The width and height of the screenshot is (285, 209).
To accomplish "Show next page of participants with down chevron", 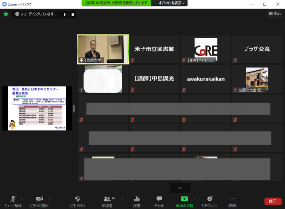I will coord(180,188).
